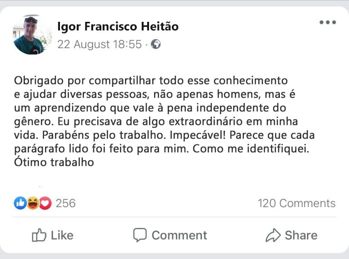Click the Like text label
The width and height of the screenshot is (349, 259).
[x=62, y=235]
